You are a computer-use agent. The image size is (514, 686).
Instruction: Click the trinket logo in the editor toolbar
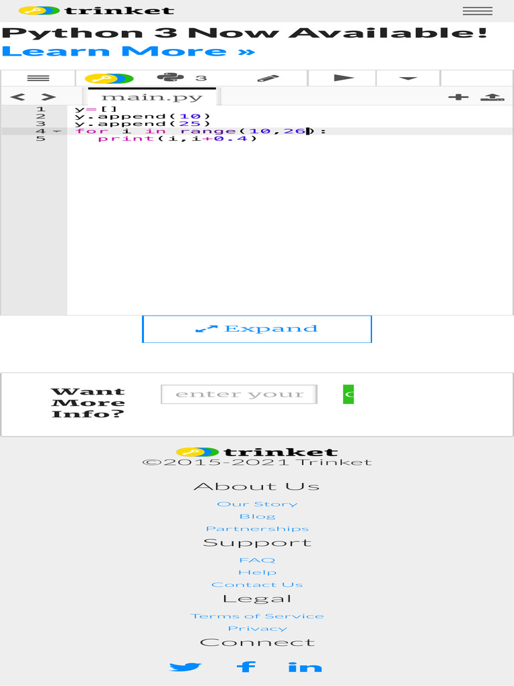[x=109, y=78]
